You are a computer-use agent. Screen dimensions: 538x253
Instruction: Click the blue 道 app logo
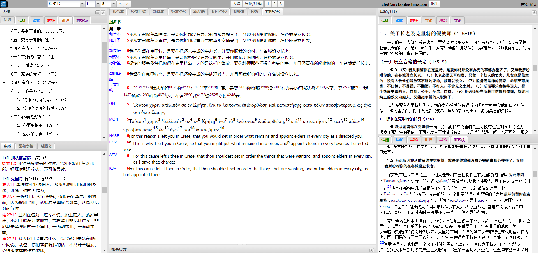[x=4, y=4]
